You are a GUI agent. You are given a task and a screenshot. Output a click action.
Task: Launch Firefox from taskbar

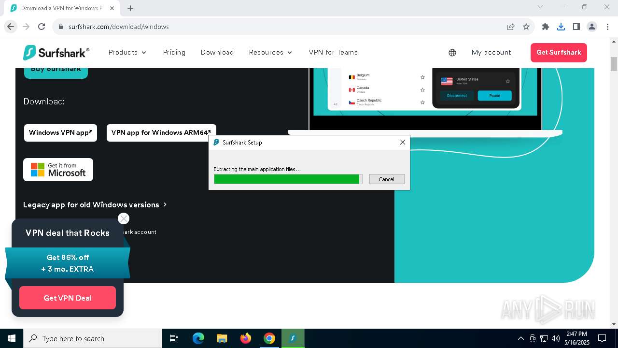coord(246,338)
